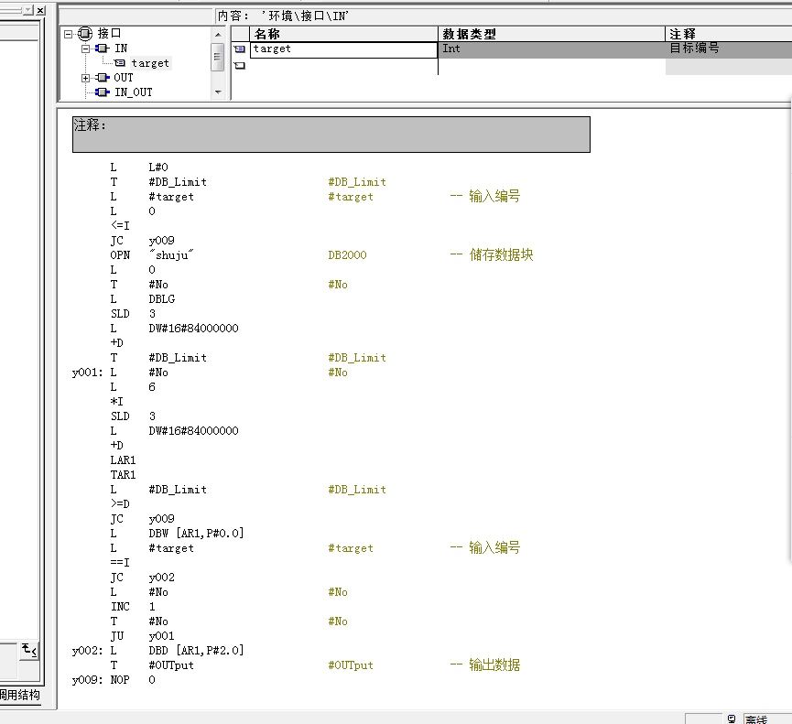
Task: Click the <=I compare instruction
Action: (120, 226)
